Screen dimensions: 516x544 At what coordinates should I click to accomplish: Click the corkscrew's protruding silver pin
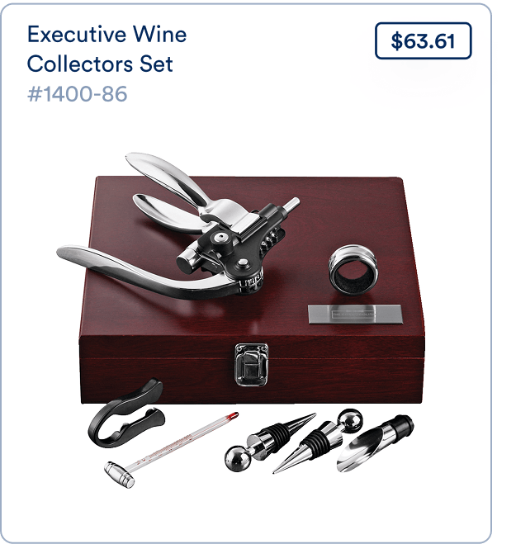click(x=291, y=204)
